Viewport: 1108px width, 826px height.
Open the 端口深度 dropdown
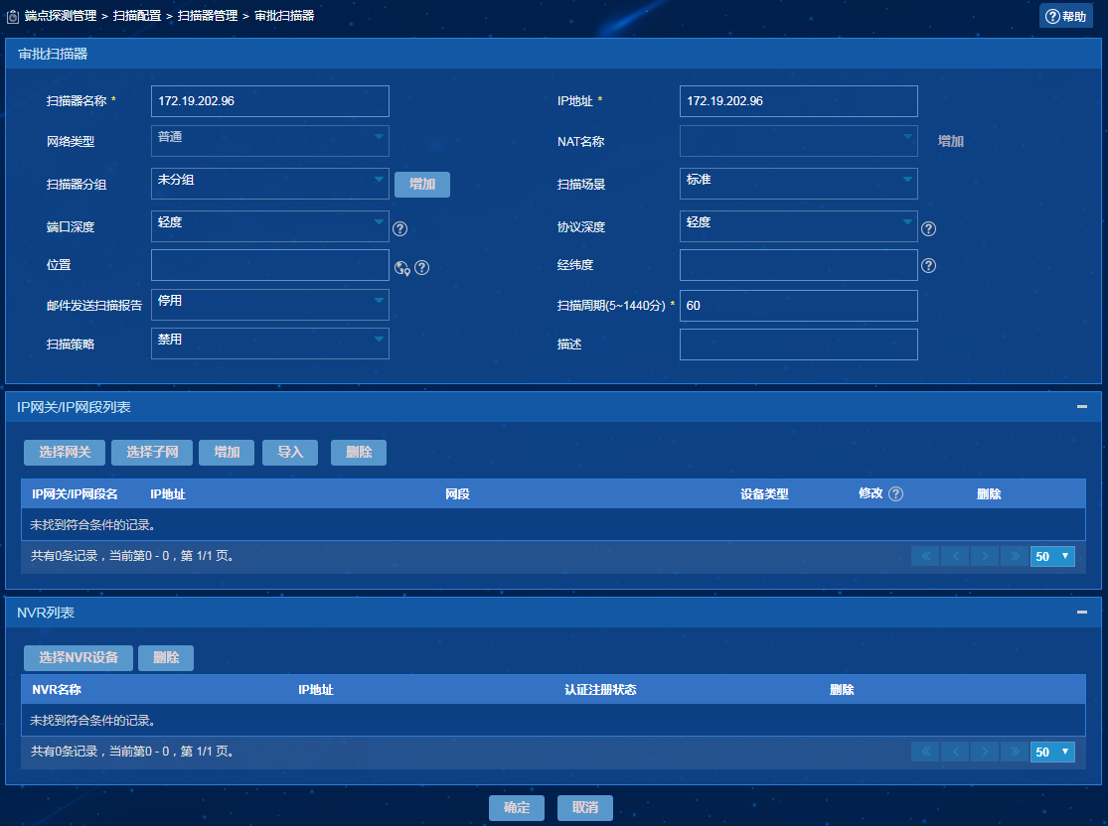click(x=270, y=226)
